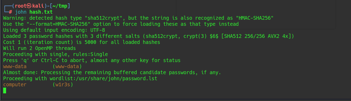Click the 'root' user text in the prompt
351x101 pixels.
[x=21, y=6]
